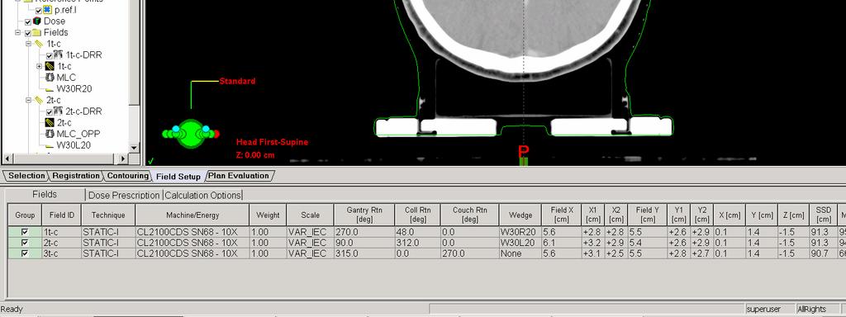Click the W30L20 wedge cell for 2t-c
The width and height of the screenshot is (846, 317).
click(x=520, y=243)
